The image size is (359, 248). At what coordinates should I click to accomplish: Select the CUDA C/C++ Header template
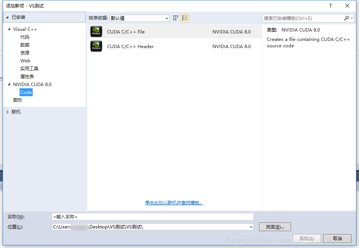174,46
